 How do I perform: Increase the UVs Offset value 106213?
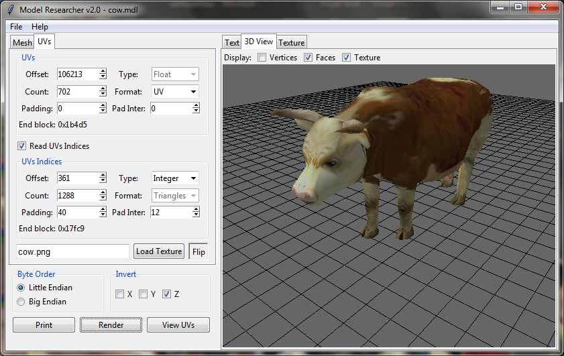(x=103, y=71)
